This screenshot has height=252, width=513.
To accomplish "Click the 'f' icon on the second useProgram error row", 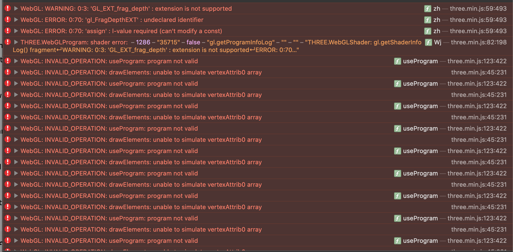I will coord(398,84).
